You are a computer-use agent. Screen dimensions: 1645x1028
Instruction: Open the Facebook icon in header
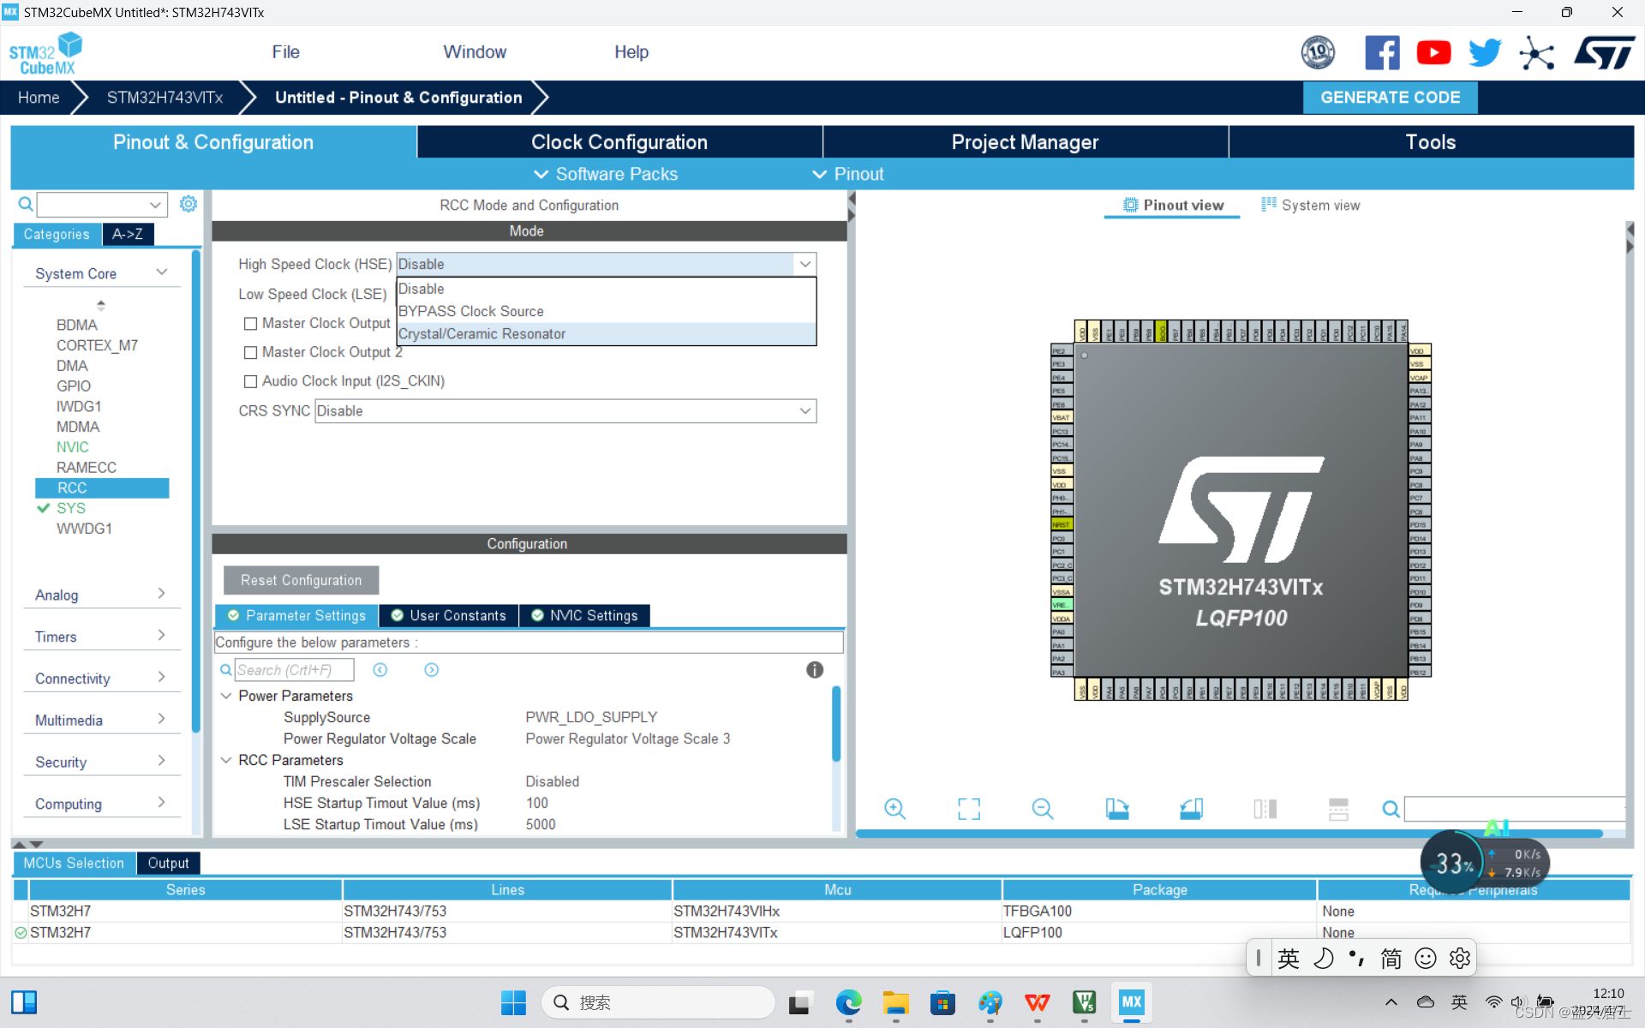point(1381,53)
